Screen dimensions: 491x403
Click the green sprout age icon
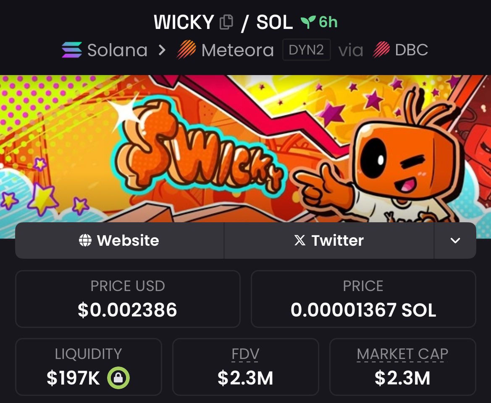coord(308,22)
